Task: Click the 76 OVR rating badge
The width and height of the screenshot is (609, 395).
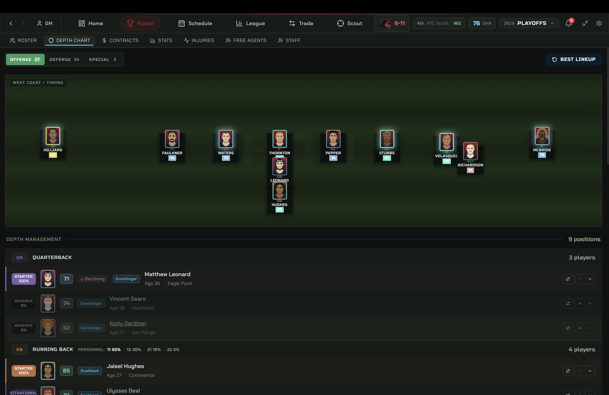Action: click(x=482, y=23)
